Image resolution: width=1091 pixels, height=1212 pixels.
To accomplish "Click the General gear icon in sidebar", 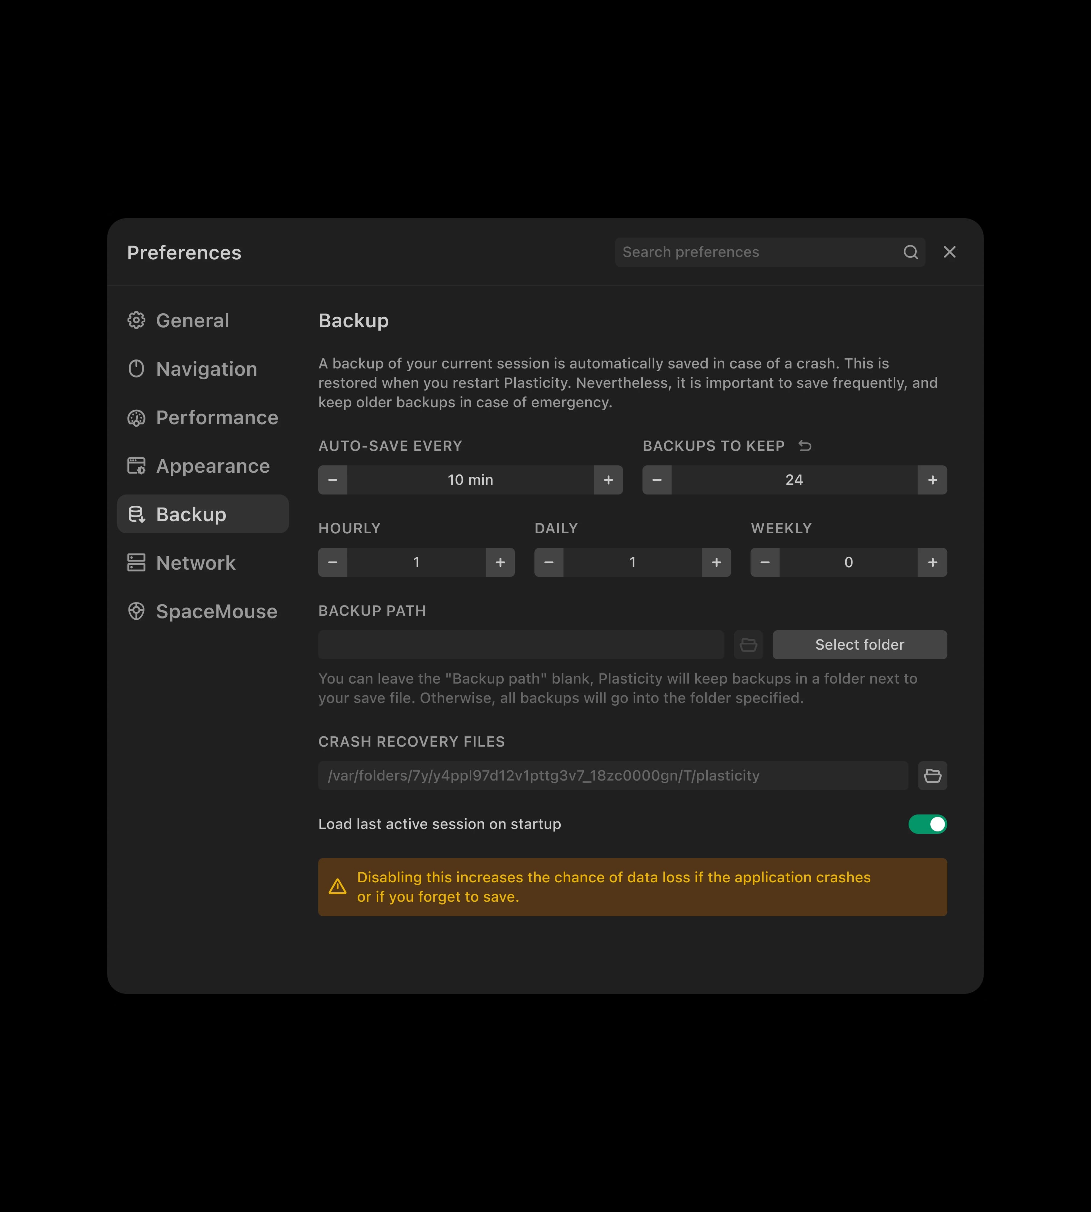I will [136, 320].
